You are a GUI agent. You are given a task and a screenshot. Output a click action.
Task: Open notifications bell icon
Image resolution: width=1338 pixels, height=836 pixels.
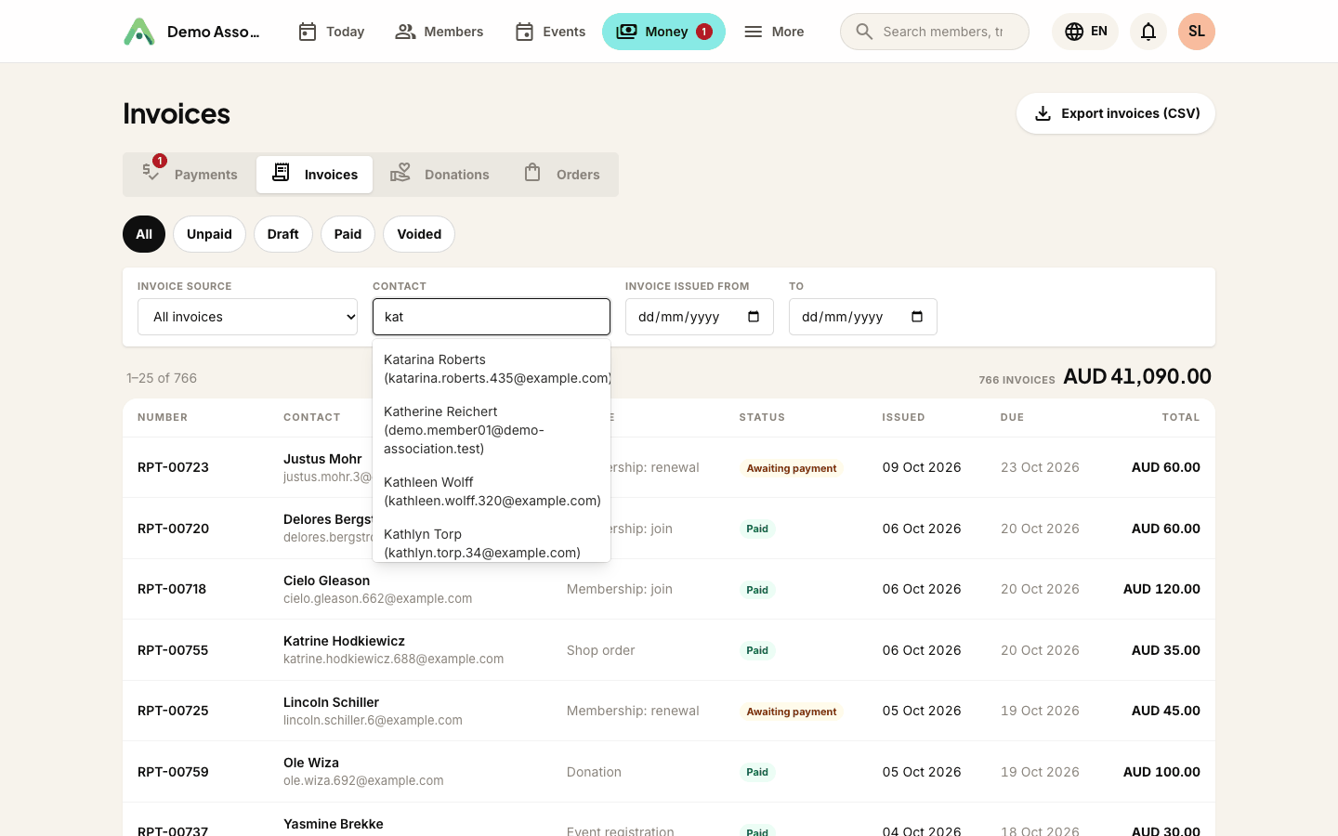pos(1148,32)
